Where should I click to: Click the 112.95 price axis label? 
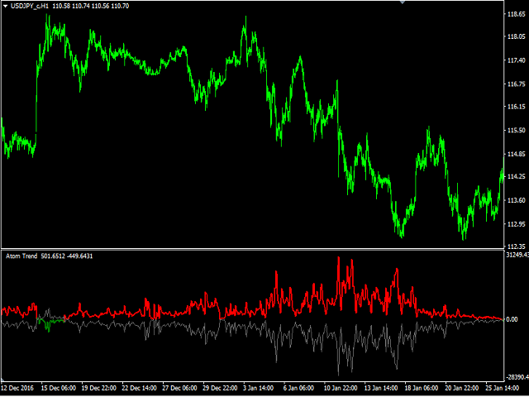point(517,224)
